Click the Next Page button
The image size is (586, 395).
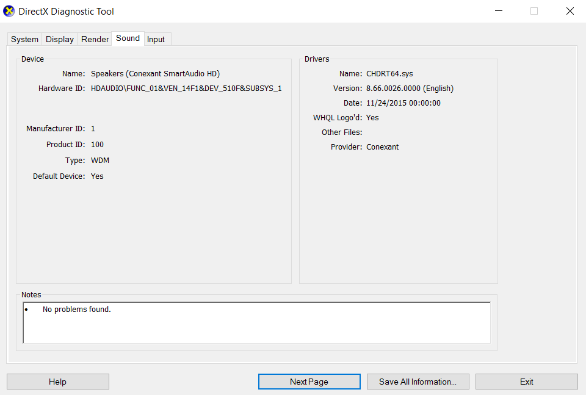coord(309,382)
